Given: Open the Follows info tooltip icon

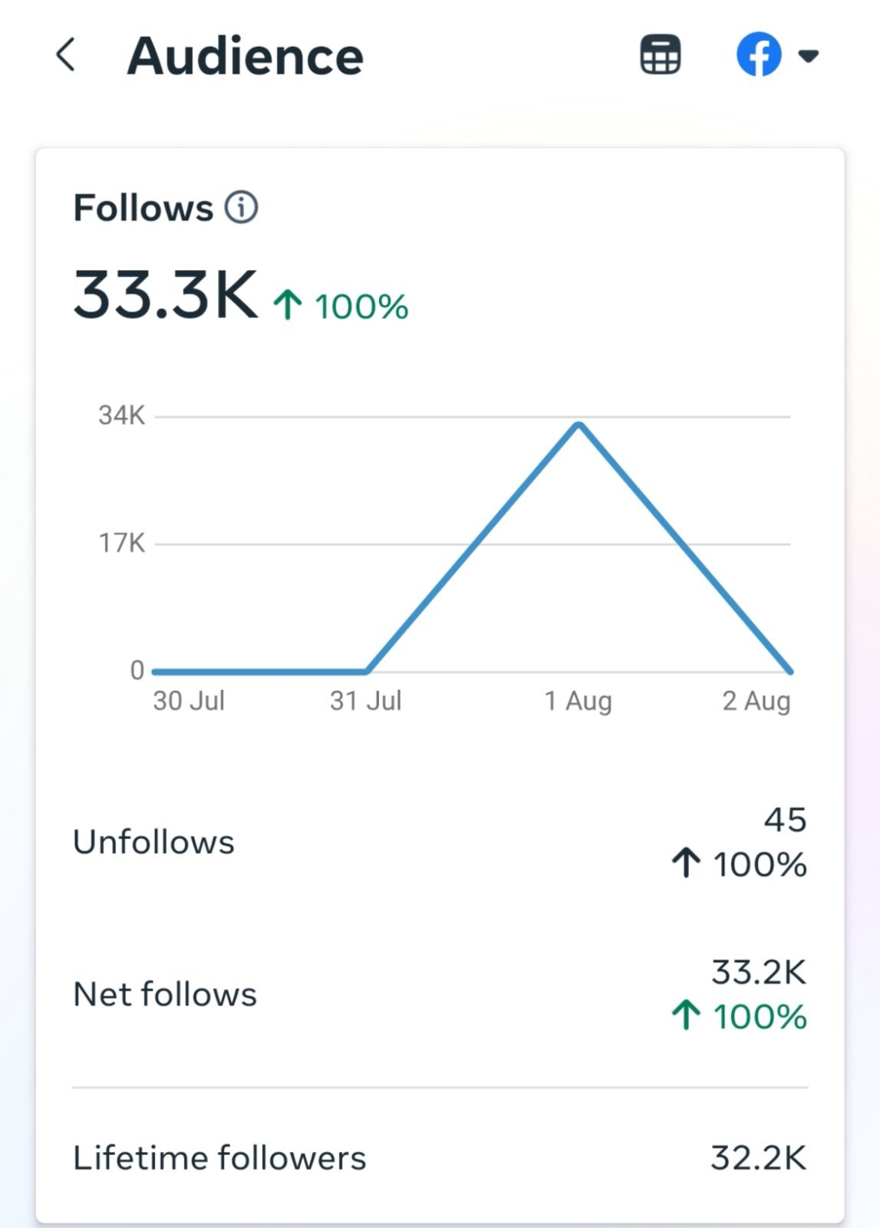Looking at the screenshot, I should (x=242, y=207).
